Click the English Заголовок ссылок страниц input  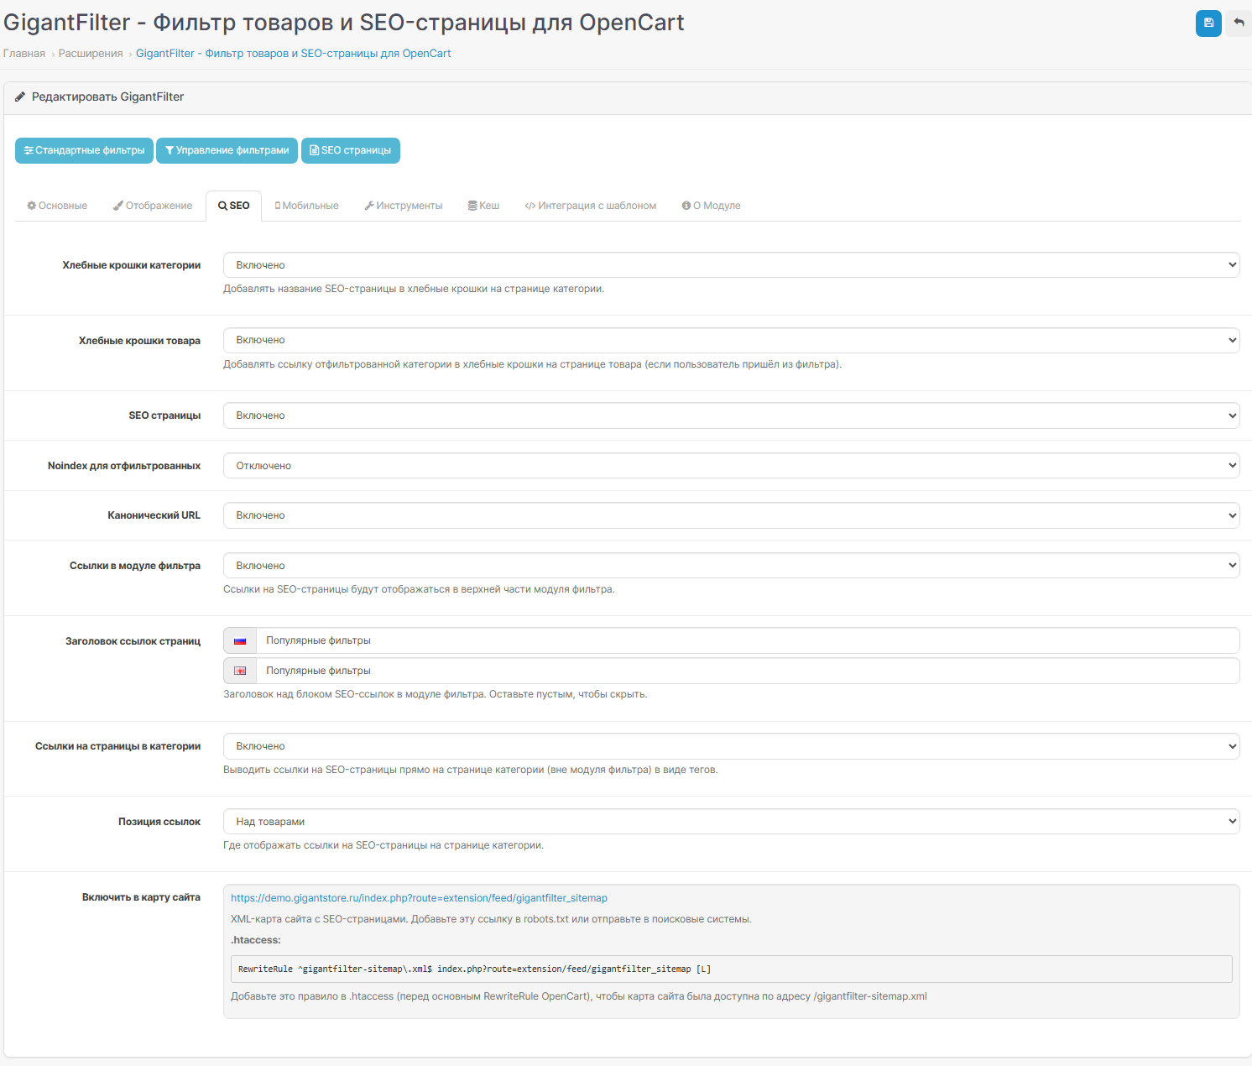pos(748,671)
